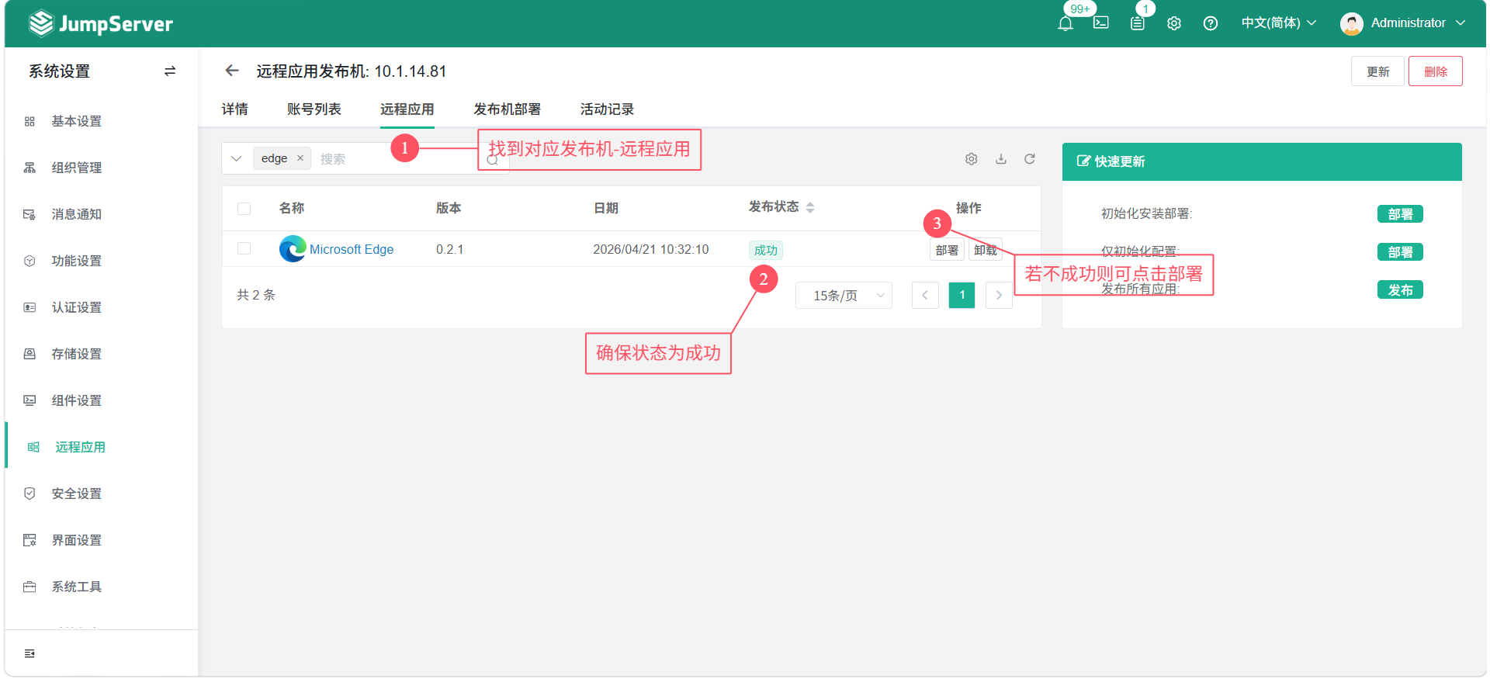The width and height of the screenshot is (1490, 679).
Task: Click the red 删除 button
Action: point(1435,71)
